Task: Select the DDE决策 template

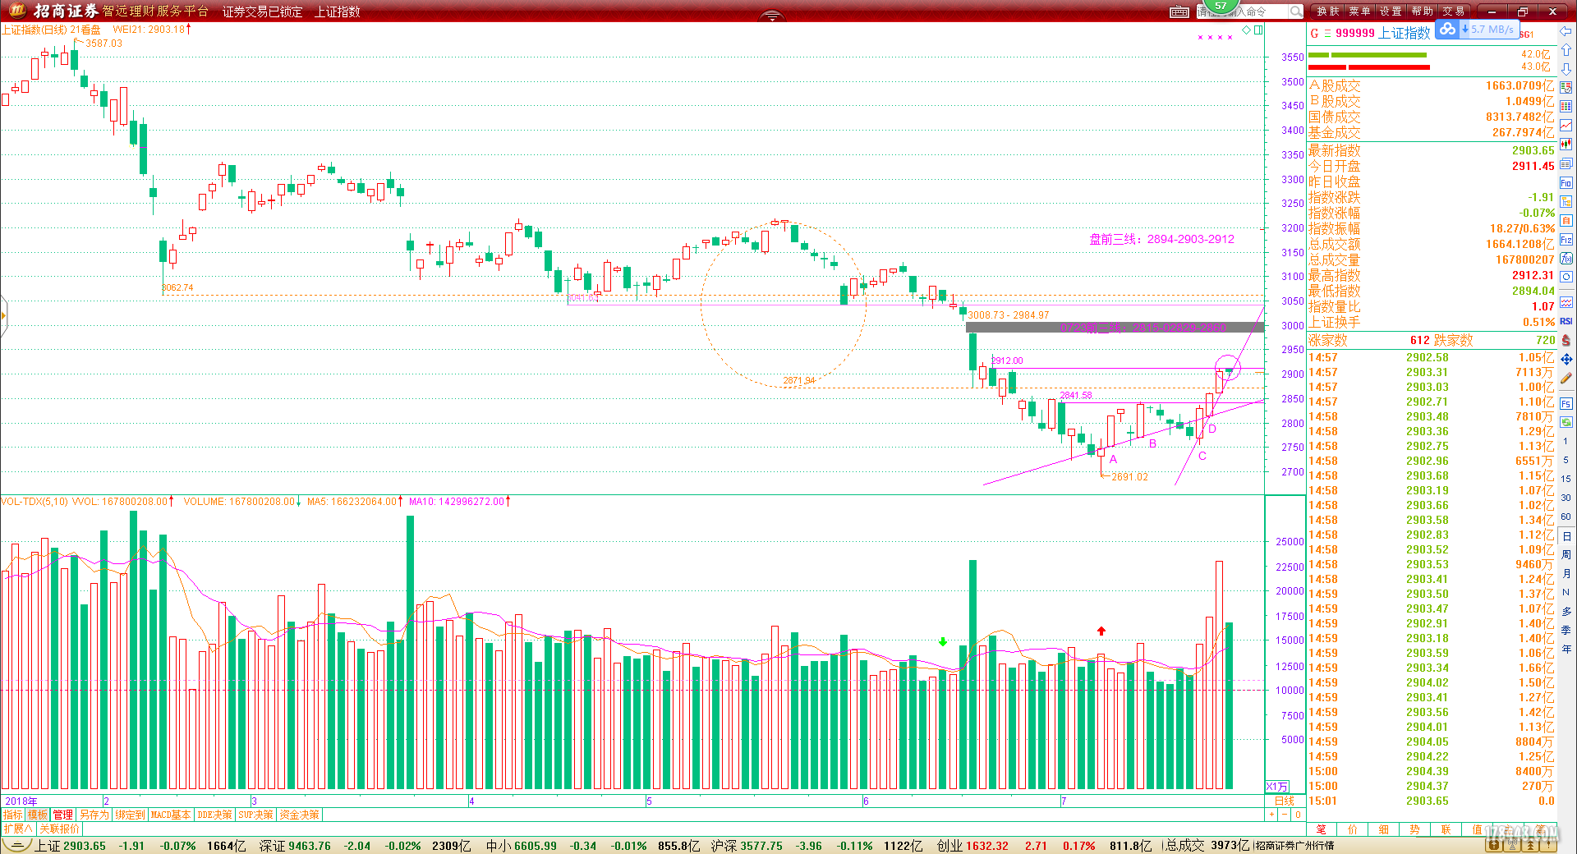Action: pyautogui.click(x=214, y=815)
